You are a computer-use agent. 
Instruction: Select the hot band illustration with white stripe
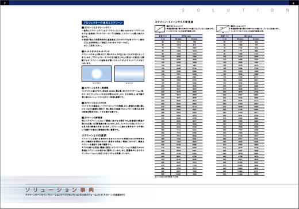pos(129,73)
